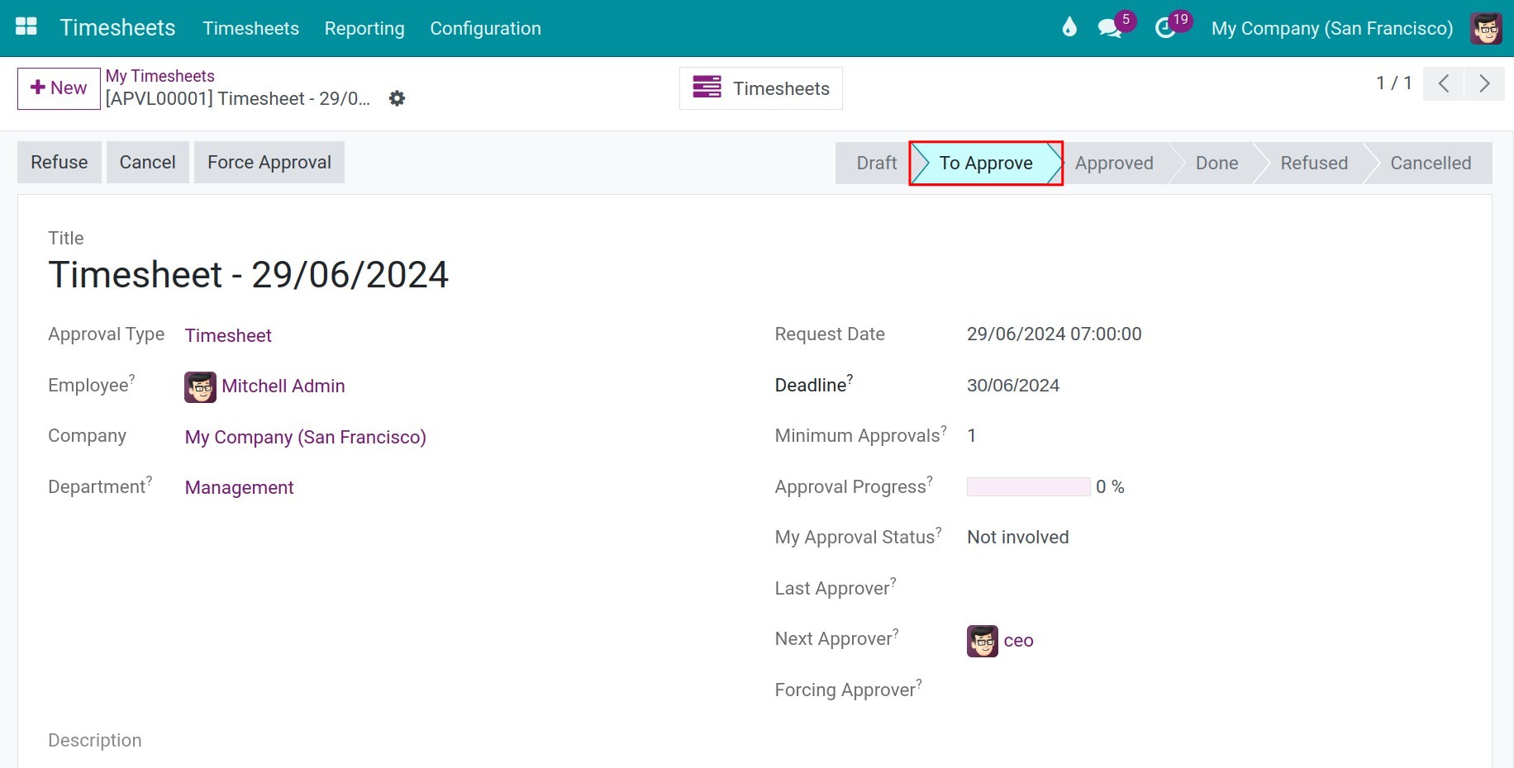1514x768 pixels.
Task: Click the title Timesheet - 29/06/2024
Action: coord(248,274)
